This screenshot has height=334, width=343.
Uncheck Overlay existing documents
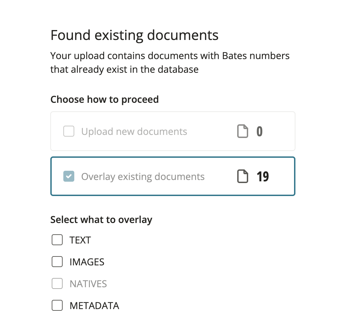click(68, 176)
